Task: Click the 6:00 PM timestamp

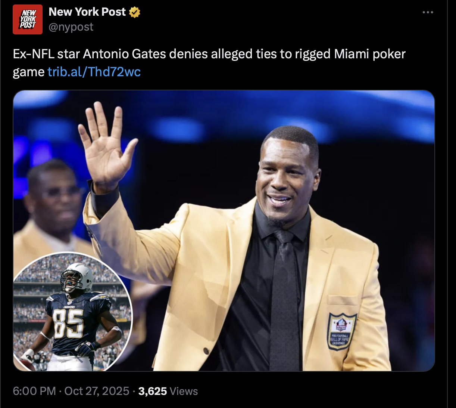Action: pyautogui.click(x=34, y=391)
